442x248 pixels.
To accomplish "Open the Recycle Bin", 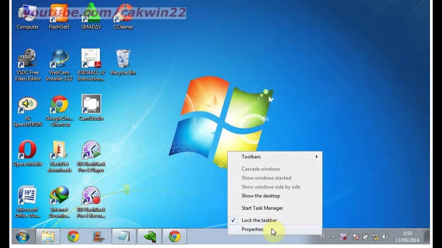I will (x=123, y=59).
